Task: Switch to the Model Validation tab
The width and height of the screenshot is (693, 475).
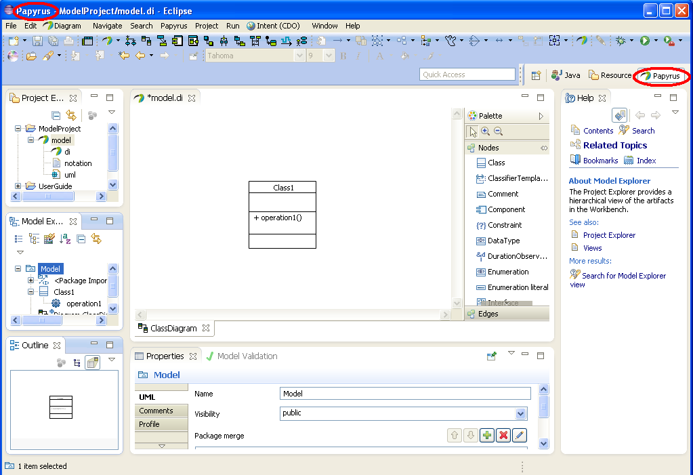Action: pyautogui.click(x=243, y=356)
